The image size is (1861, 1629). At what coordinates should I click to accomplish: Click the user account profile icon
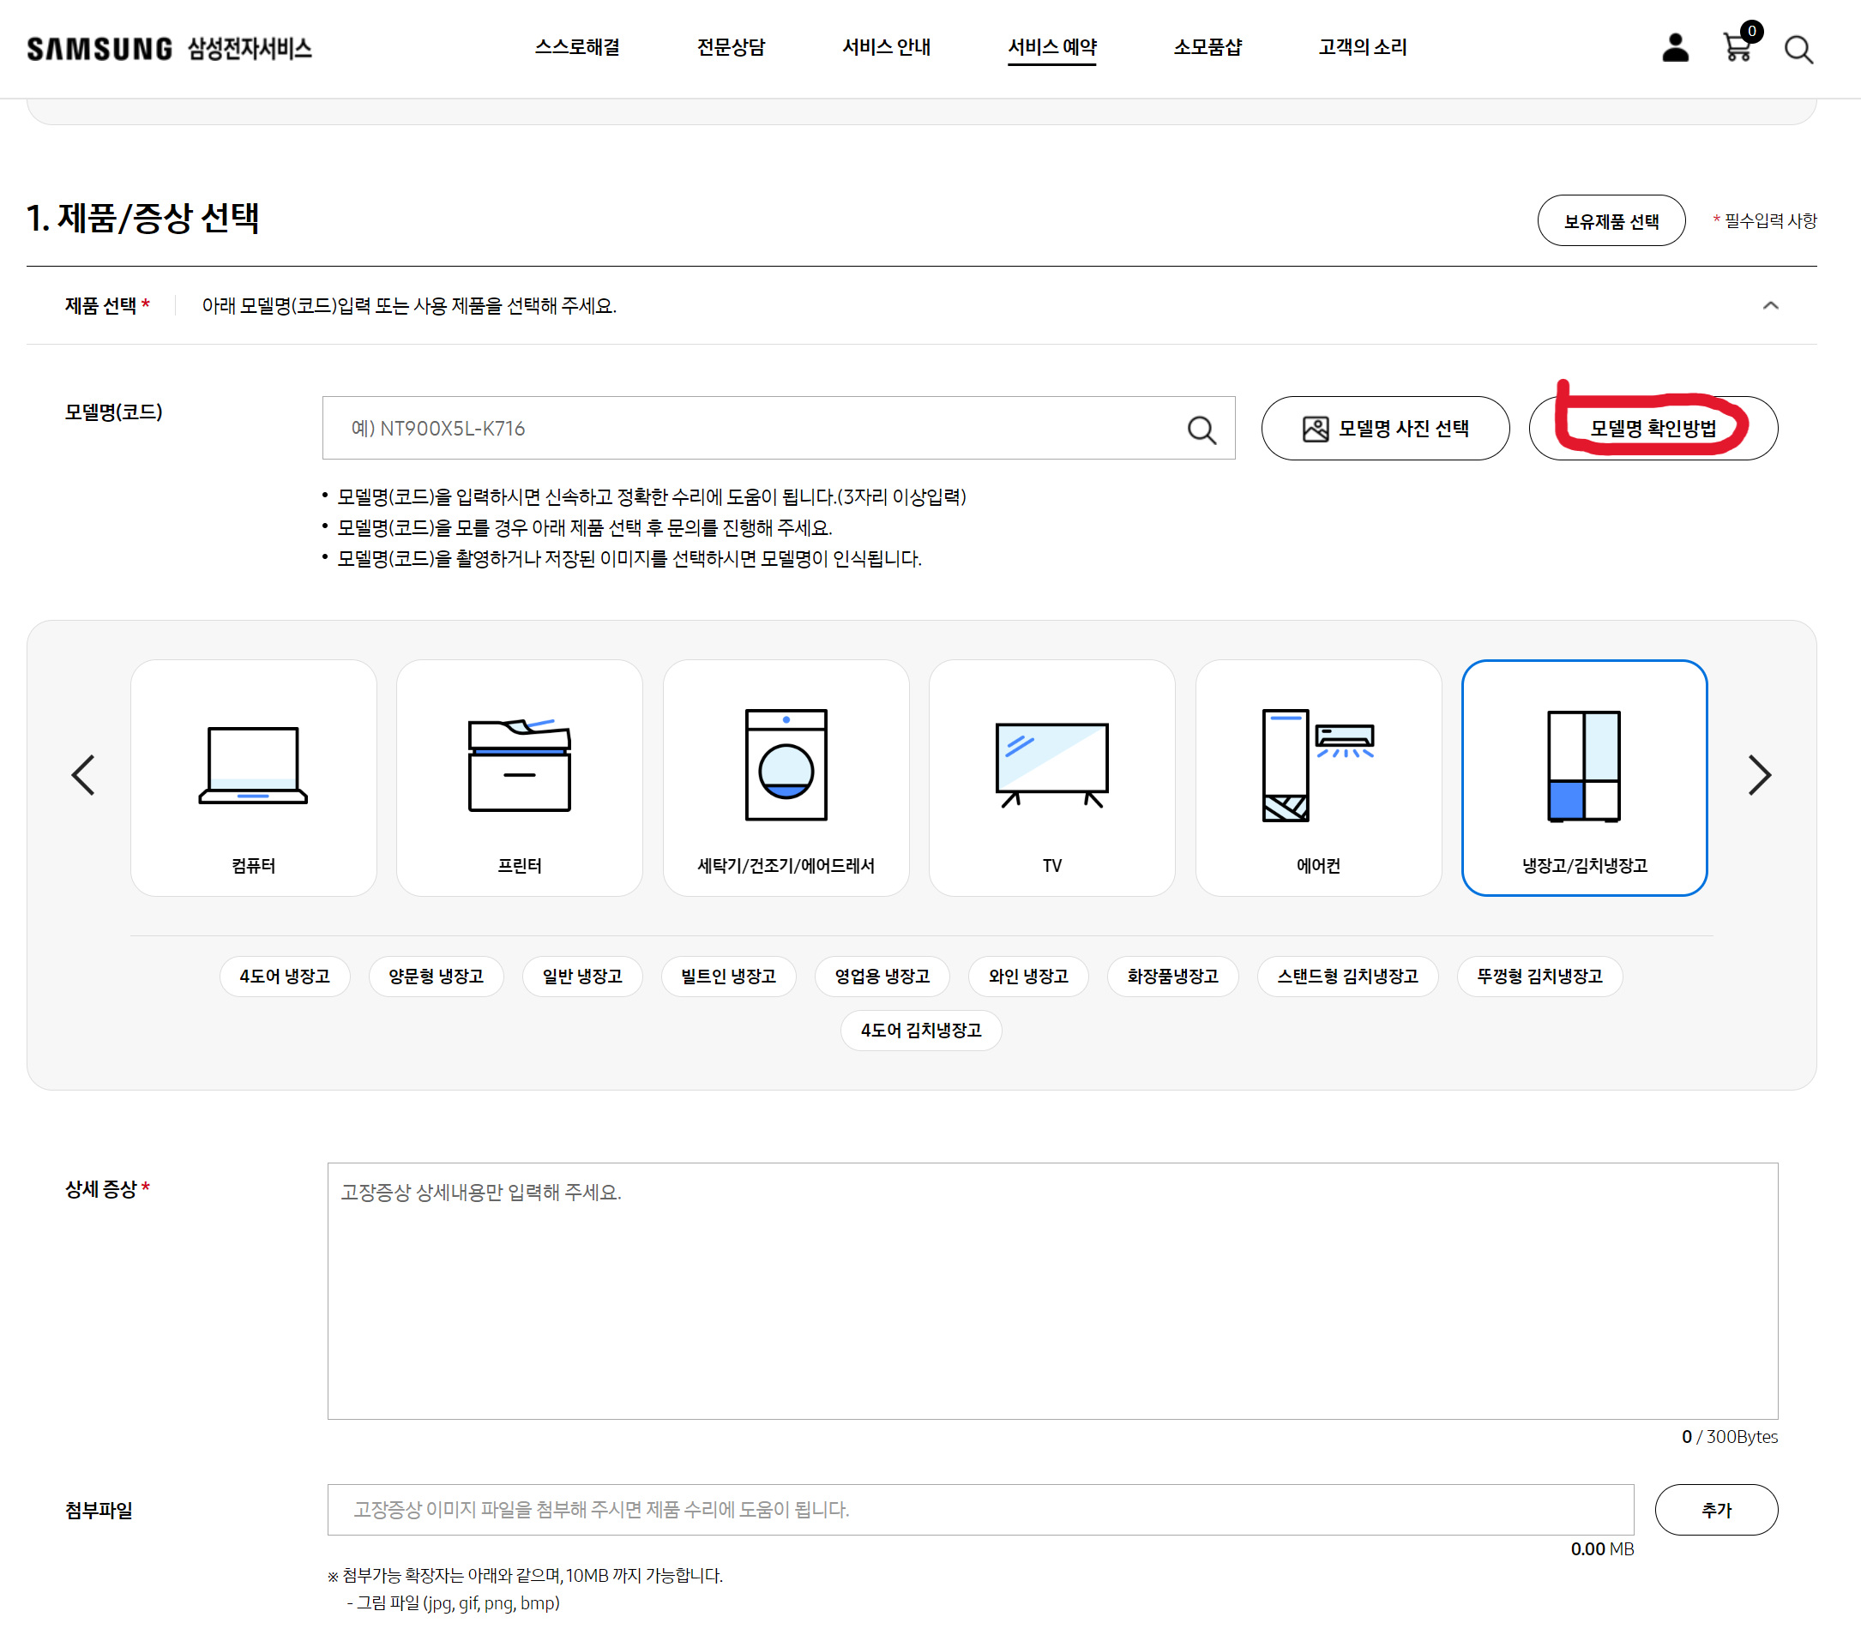click(1675, 47)
